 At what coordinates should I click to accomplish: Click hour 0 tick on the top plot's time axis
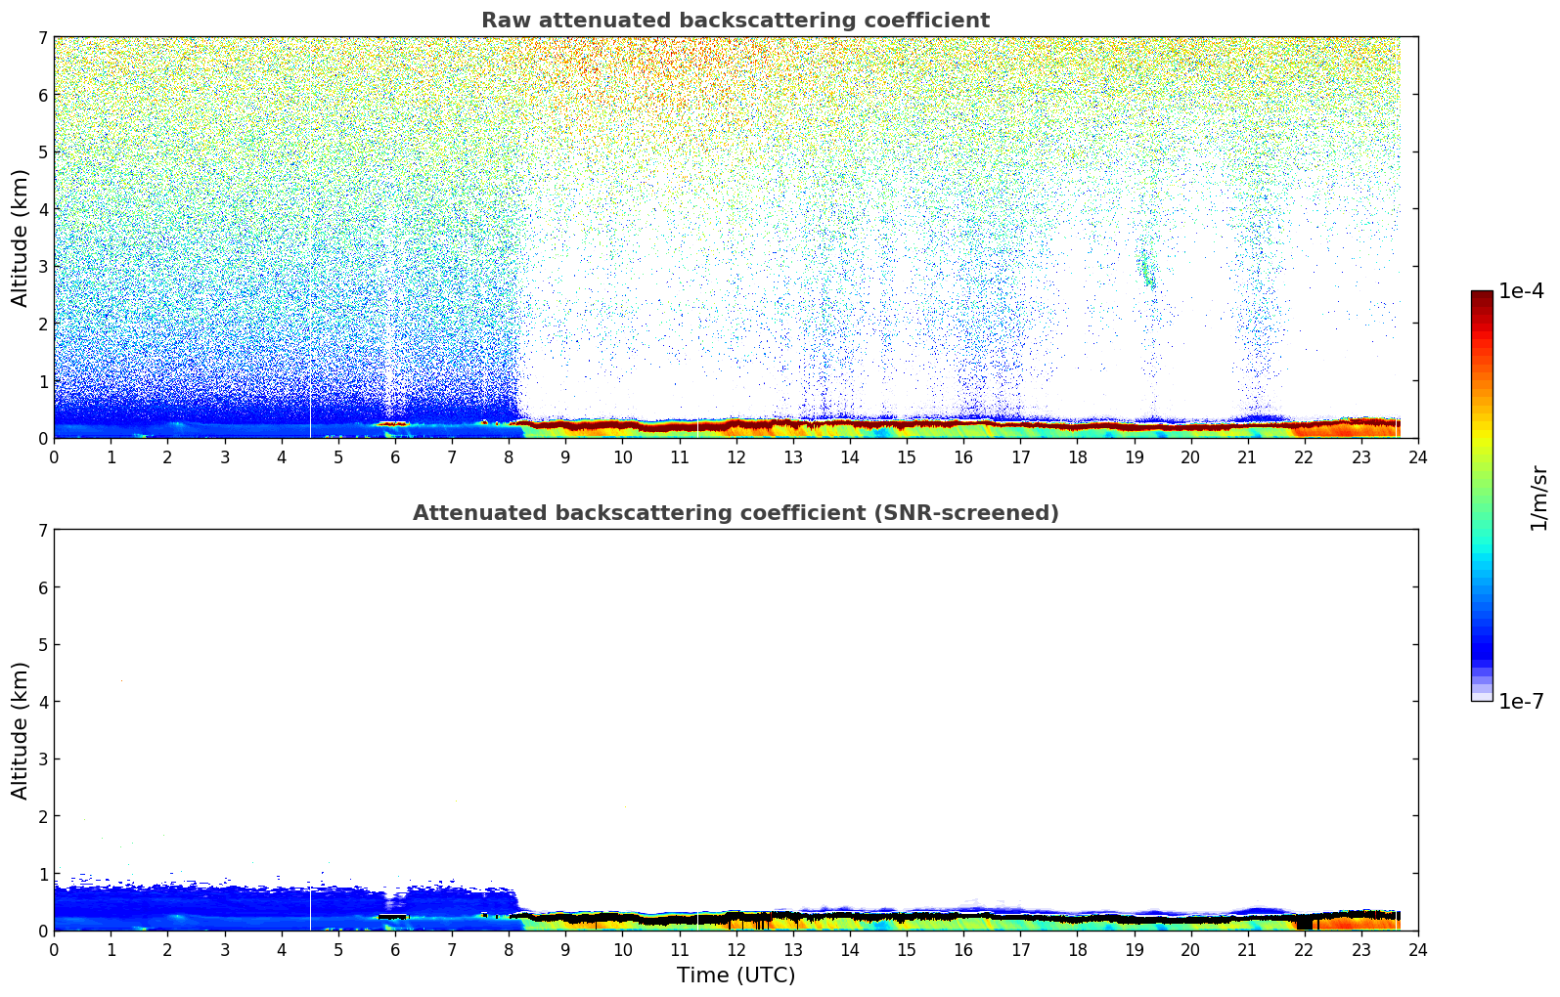[54, 456]
